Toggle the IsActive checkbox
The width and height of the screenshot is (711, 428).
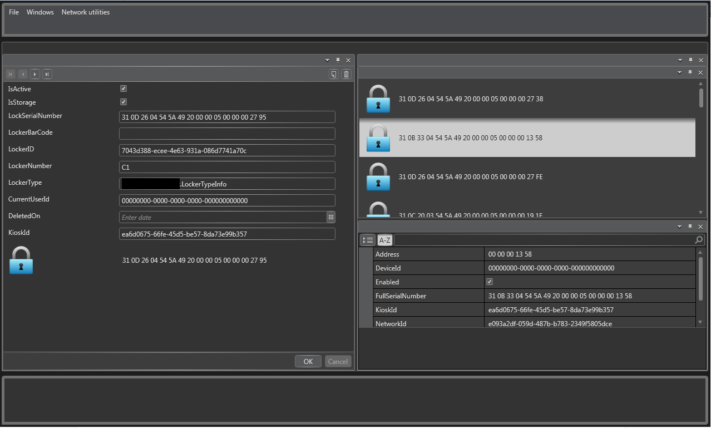[123, 88]
